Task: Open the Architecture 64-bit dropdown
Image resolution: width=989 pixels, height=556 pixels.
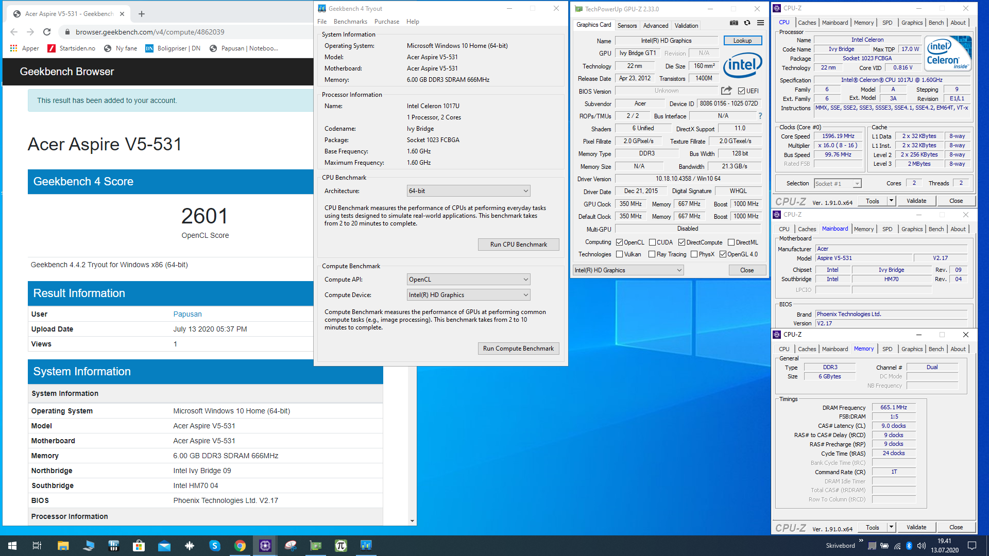Action: (468, 191)
